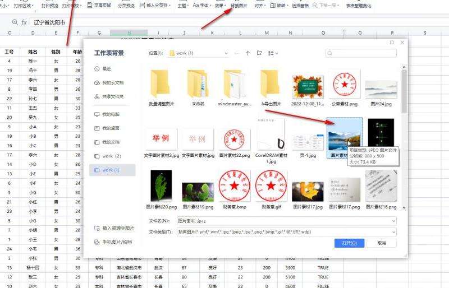Expand the 文件类型 filter dropdown

pos(393,232)
